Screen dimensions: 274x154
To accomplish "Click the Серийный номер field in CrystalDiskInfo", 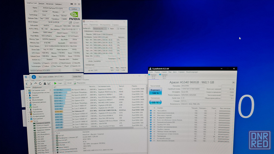I will (192, 89).
